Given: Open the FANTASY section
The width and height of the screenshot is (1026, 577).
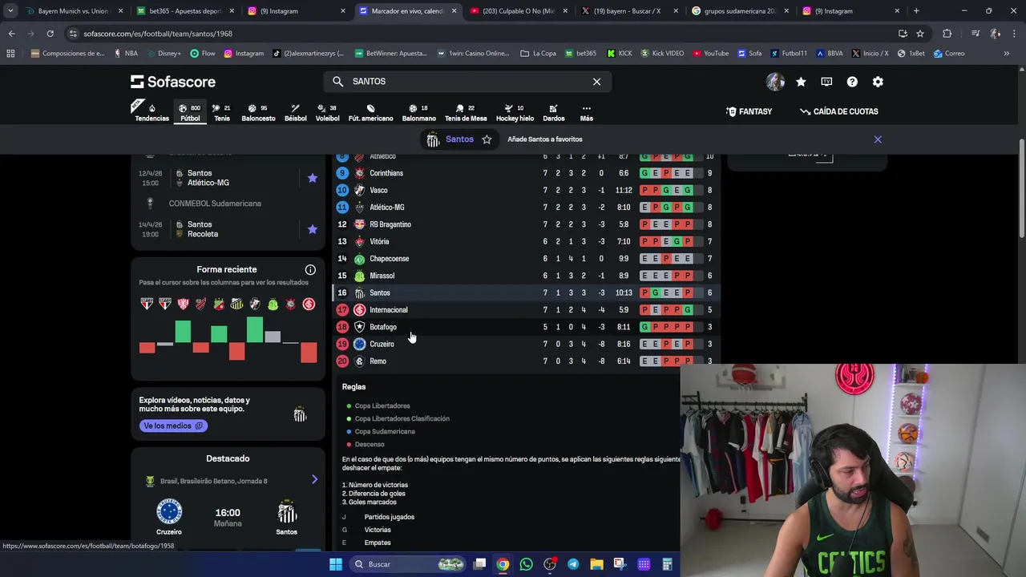Looking at the screenshot, I should click(749, 111).
